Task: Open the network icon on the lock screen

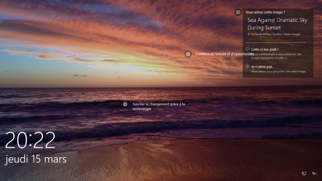Action: tap(304, 173)
